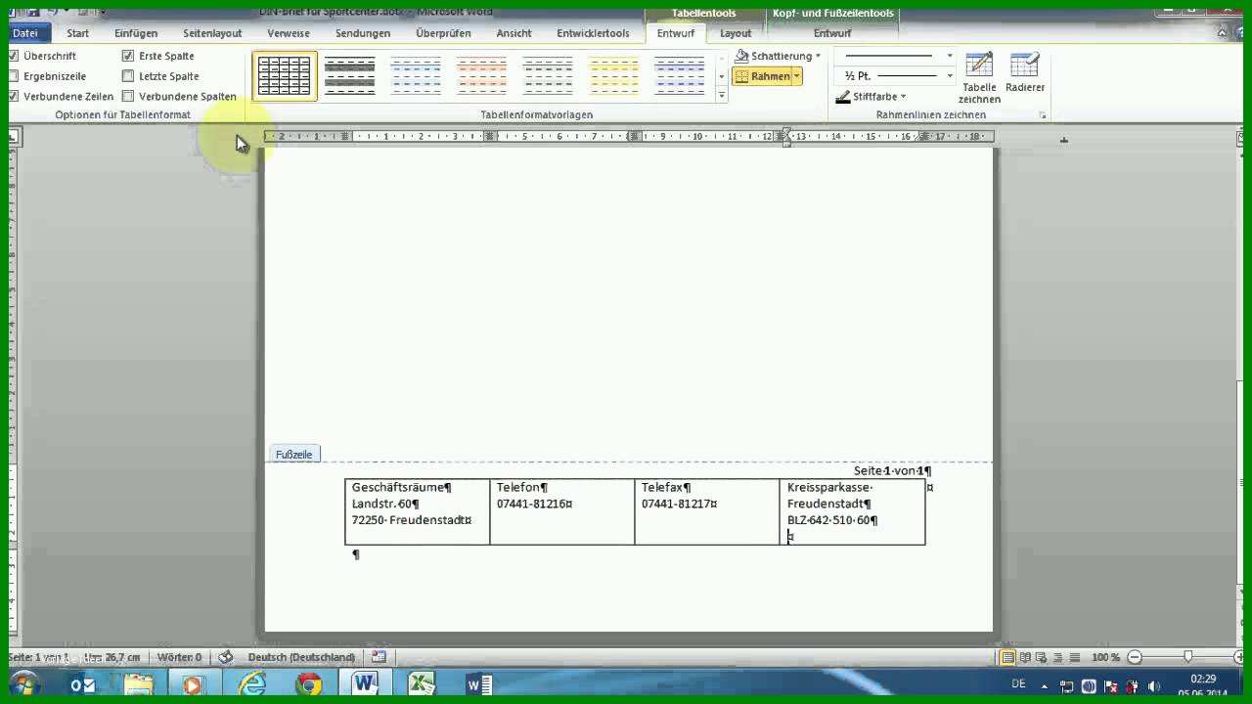Screen dimensions: 1252x704
Task: Click the Geschäftsräume cell text
Action: click(397, 487)
